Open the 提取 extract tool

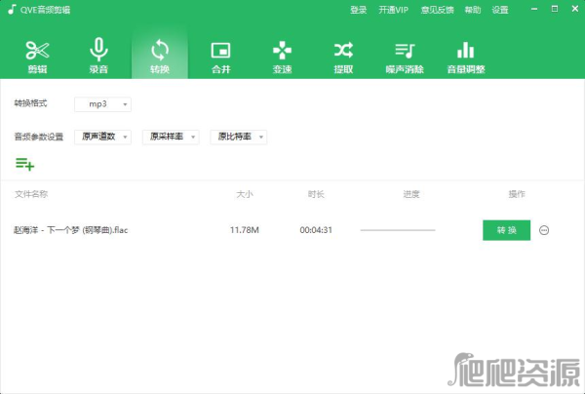point(343,57)
